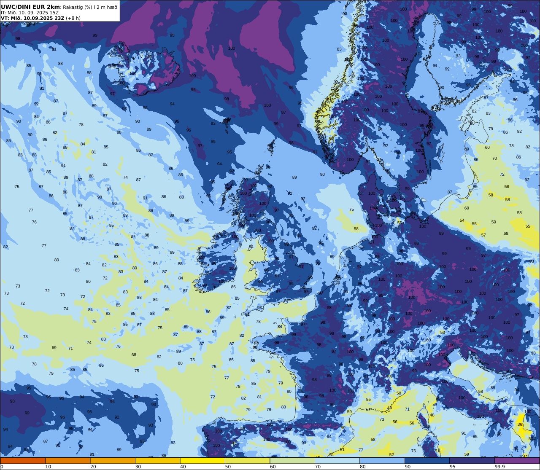Click the legend swatch between 50 and 60
Viewport: 540px width, 470px height.
coord(247,460)
